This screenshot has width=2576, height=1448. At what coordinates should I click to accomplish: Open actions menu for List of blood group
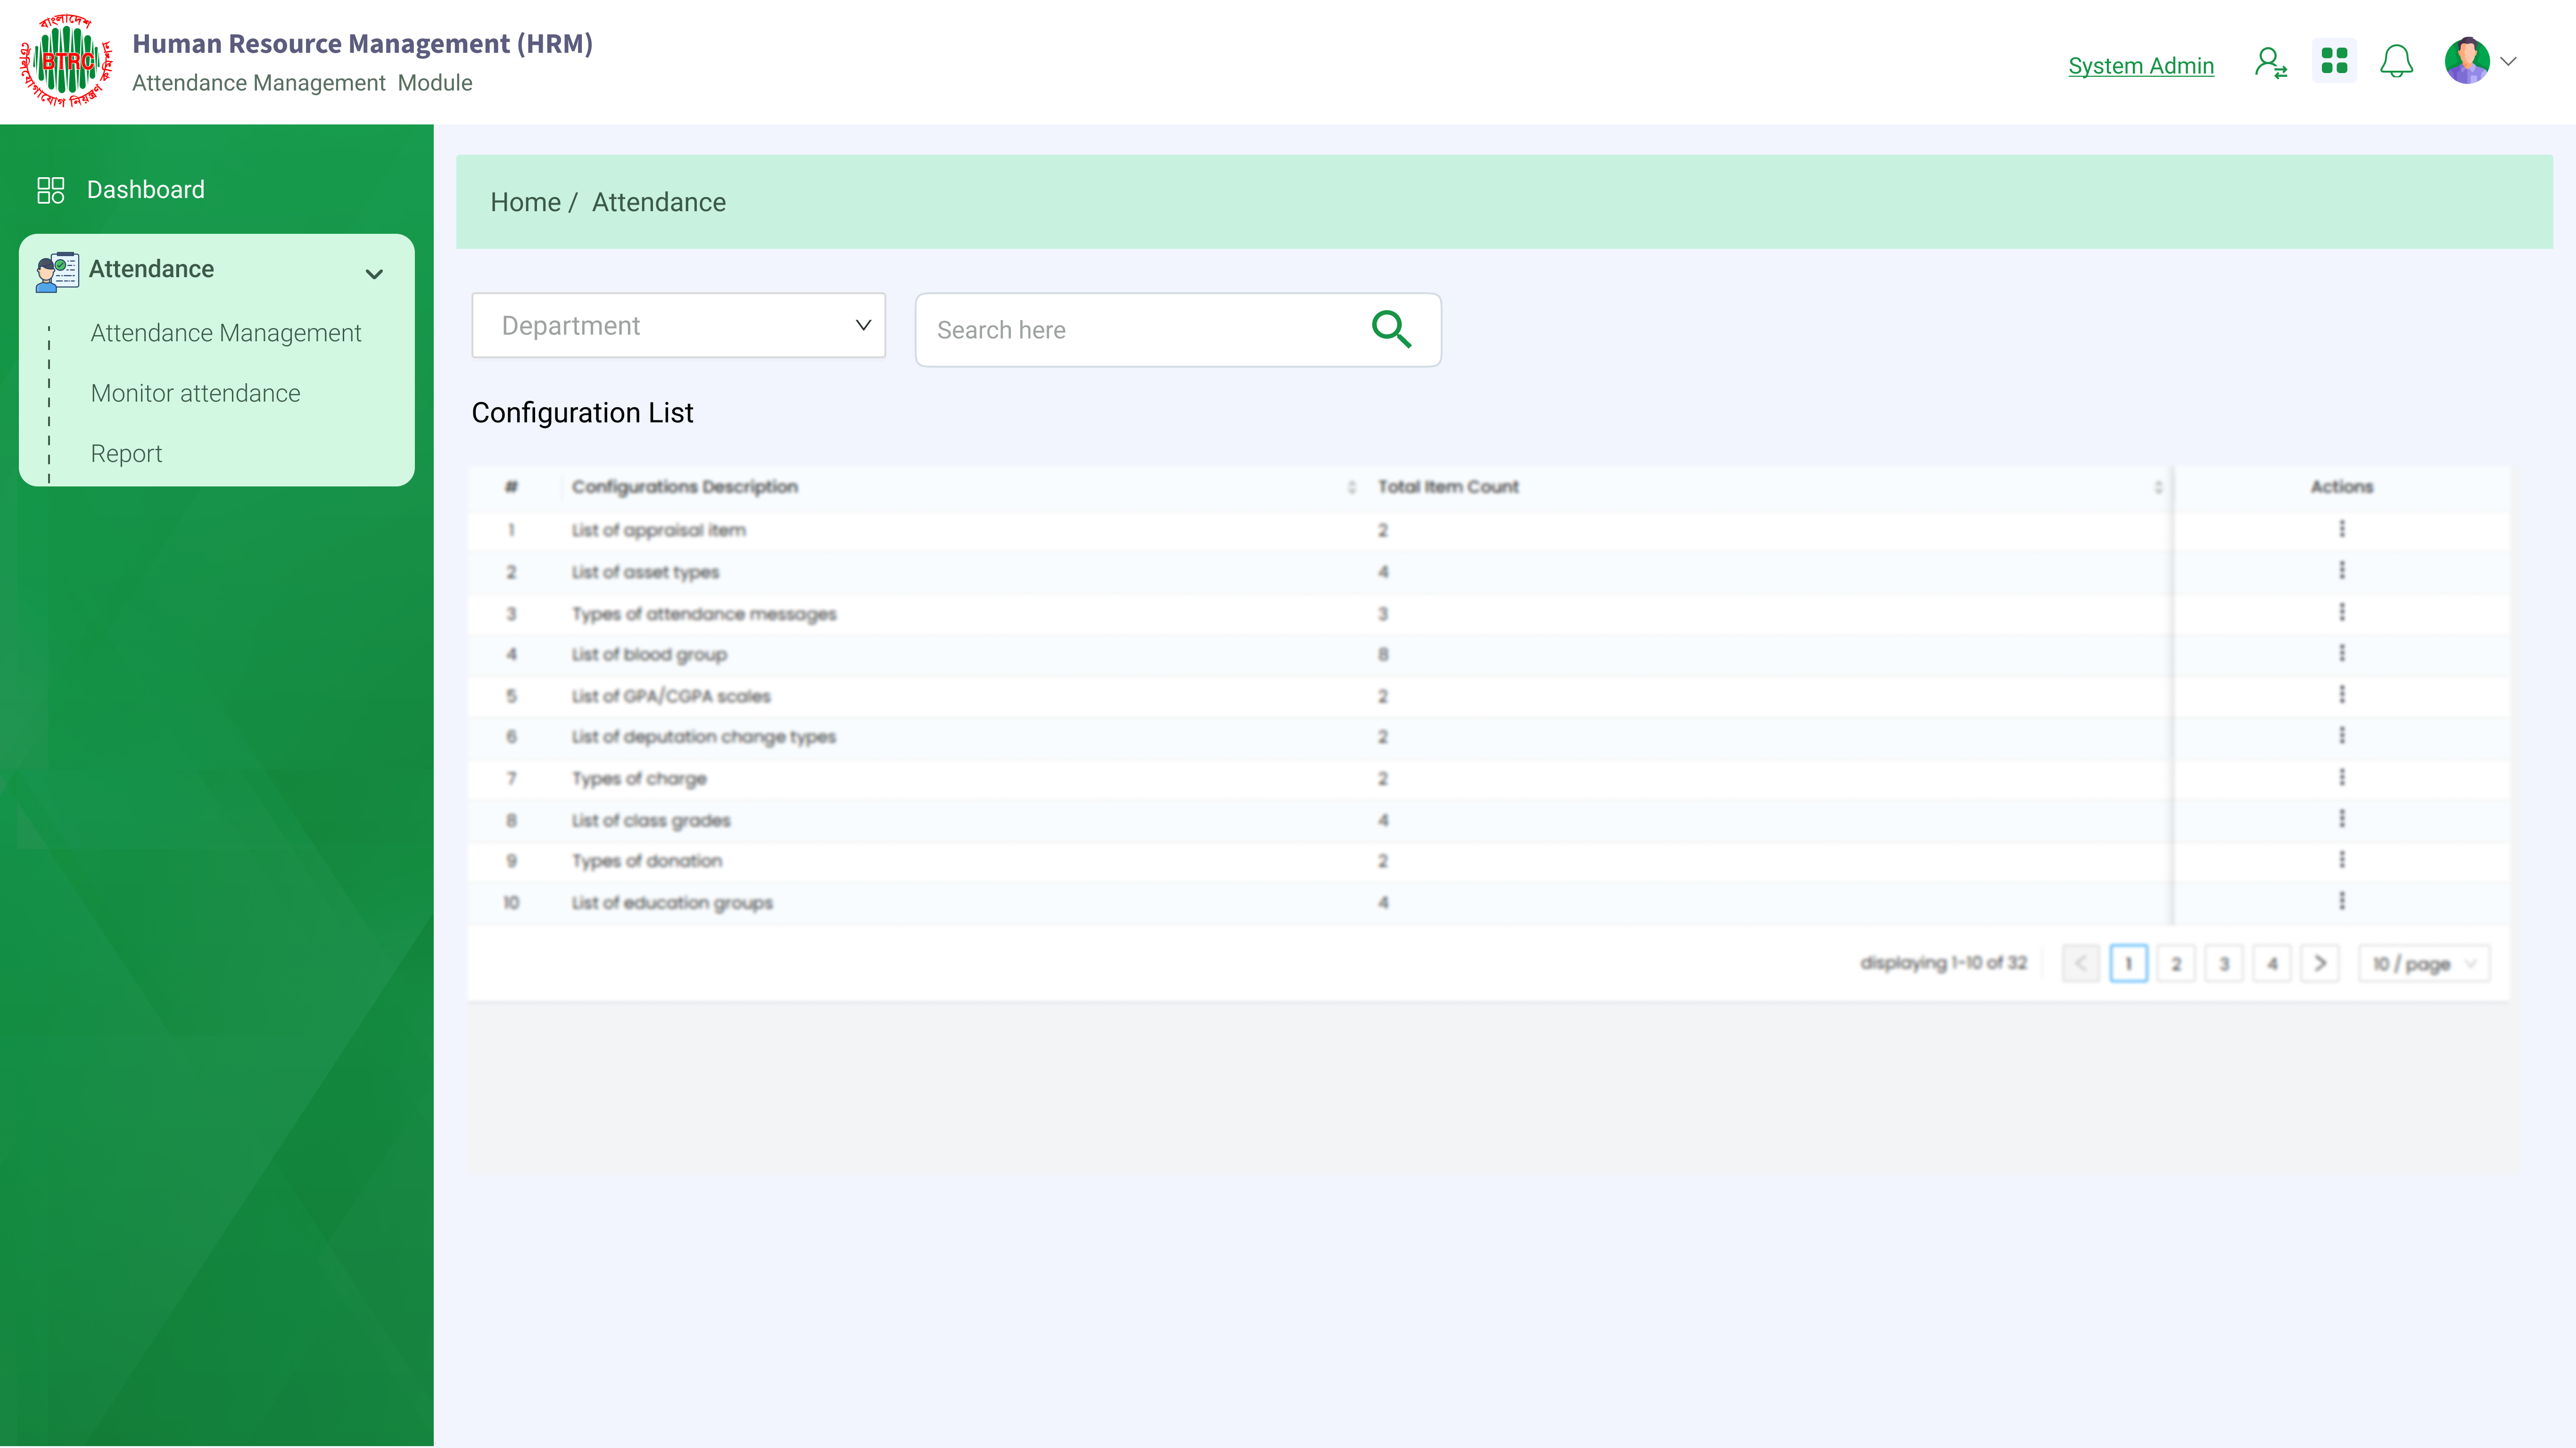pos(2341,653)
